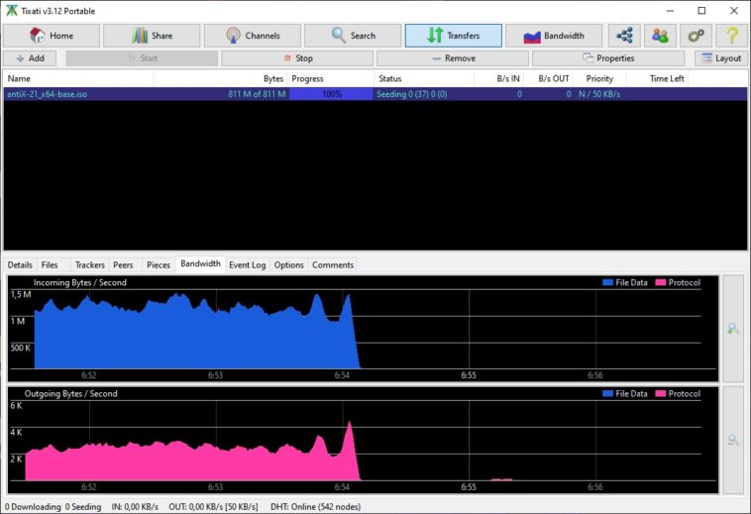
Task: Open the friends/users icon button
Action: pyautogui.click(x=660, y=36)
